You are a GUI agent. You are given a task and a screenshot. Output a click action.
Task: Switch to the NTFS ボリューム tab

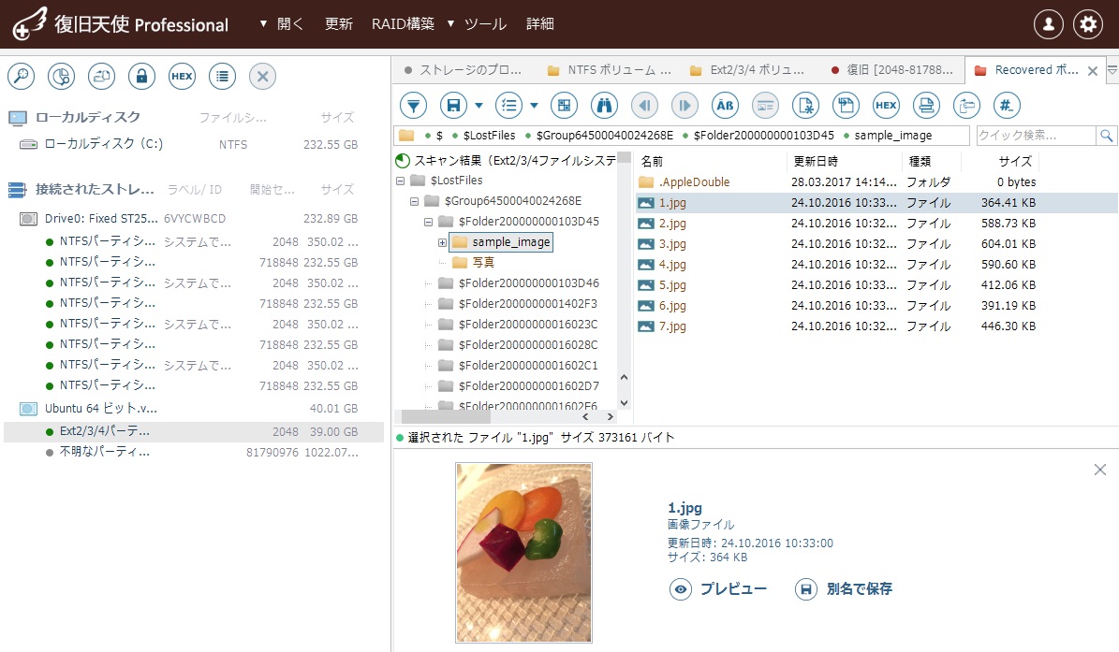(x=610, y=70)
